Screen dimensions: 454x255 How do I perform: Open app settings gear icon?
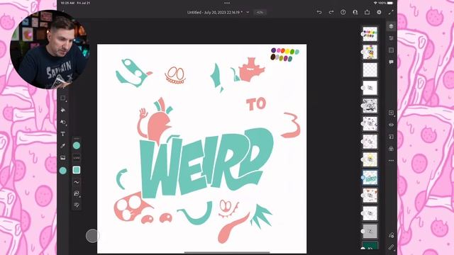pyautogui.click(x=379, y=12)
